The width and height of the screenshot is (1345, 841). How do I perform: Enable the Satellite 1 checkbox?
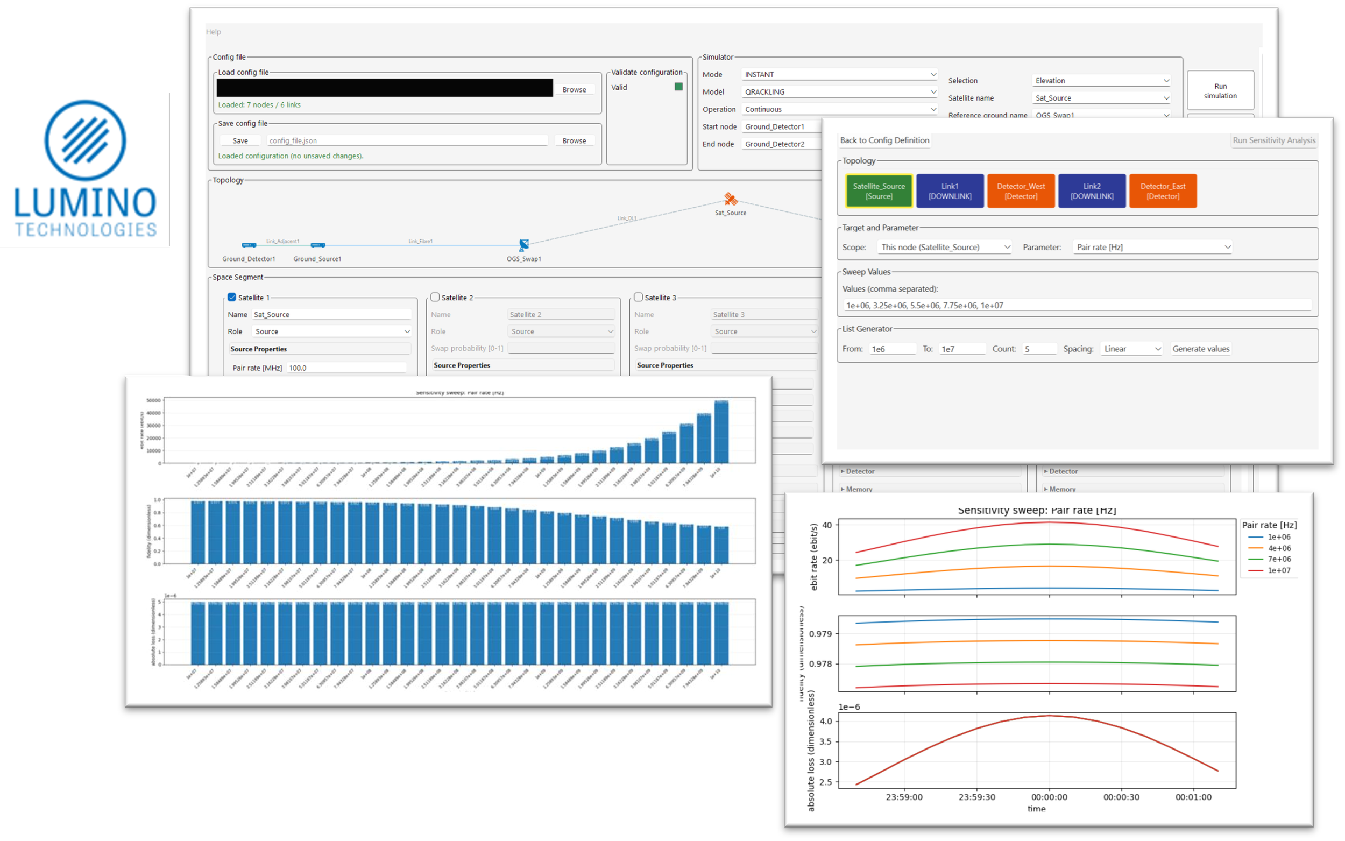232,297
